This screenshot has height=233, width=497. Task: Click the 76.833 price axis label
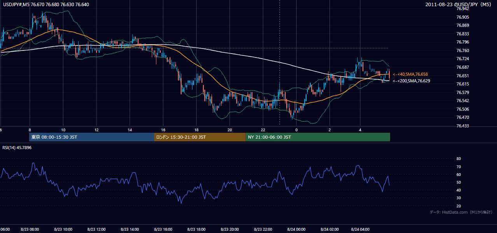coord(463,34)
